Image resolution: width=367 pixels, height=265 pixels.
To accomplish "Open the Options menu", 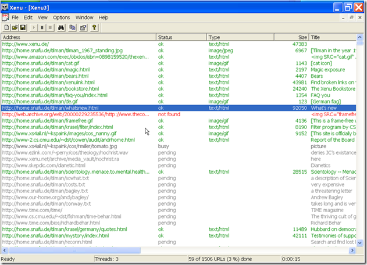I will [x=61, y=17].
